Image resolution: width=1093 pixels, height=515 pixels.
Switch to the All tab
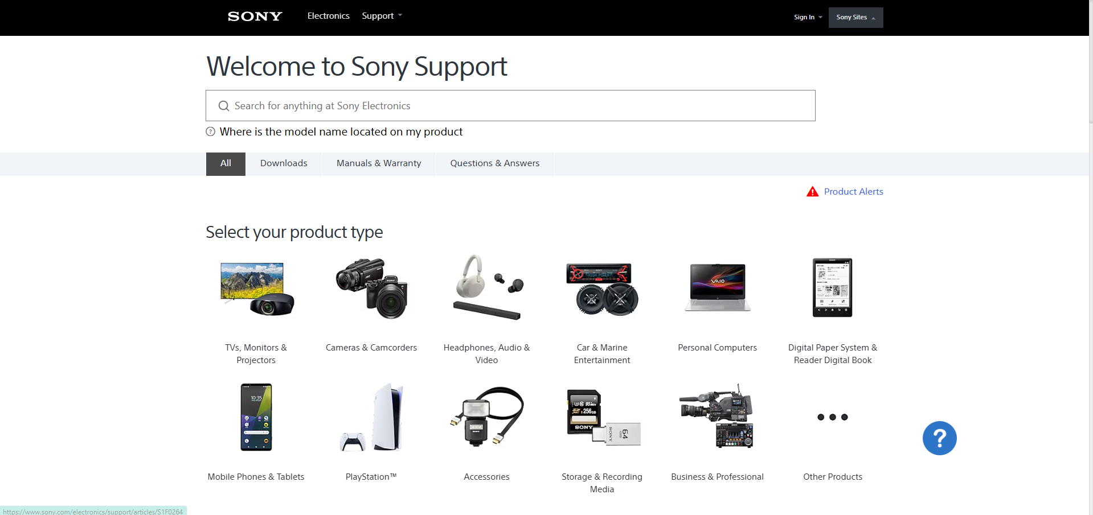click(226, 164)
